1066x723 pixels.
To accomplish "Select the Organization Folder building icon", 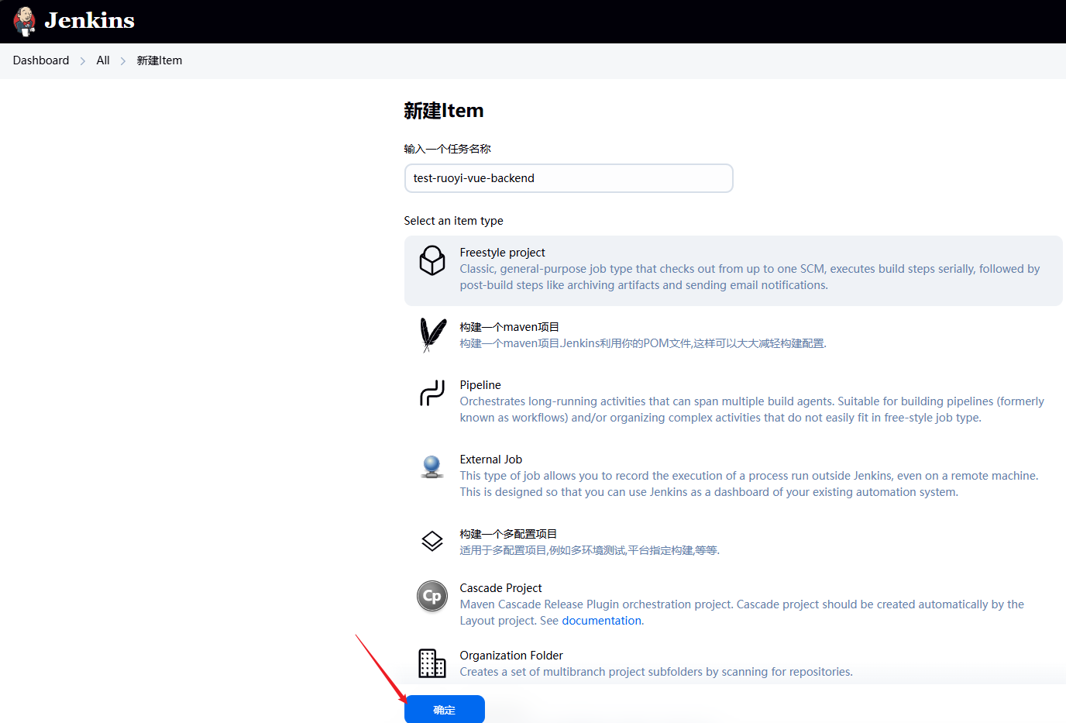I will tap(432, 663).
